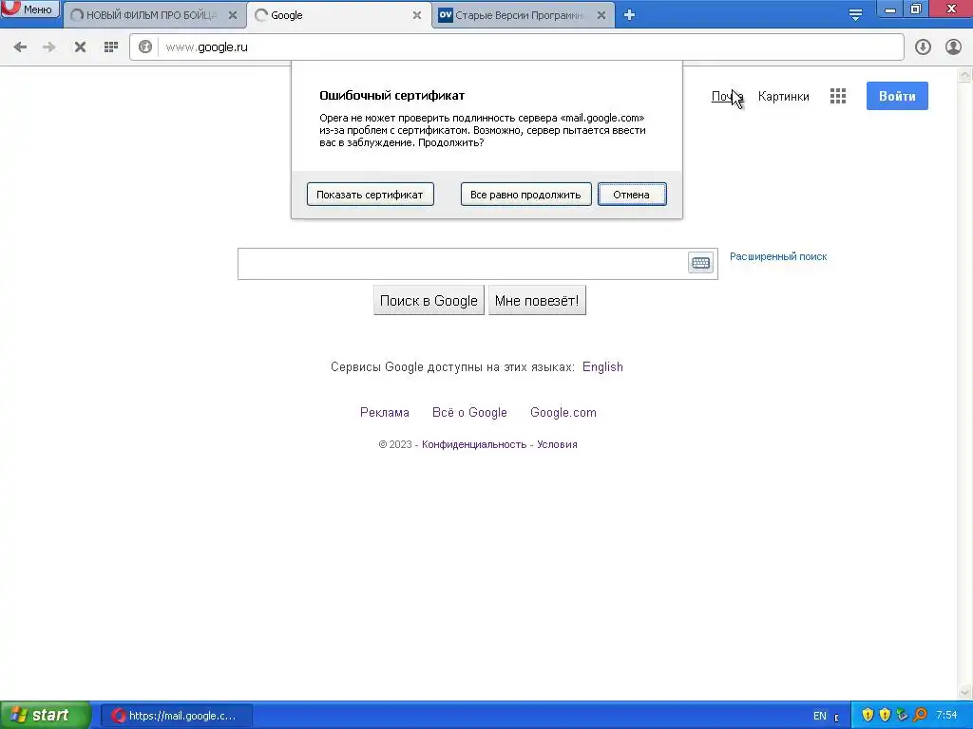Open the Картинки link
Viewport: 973px width, 729px height.
(x=783, y=97)
